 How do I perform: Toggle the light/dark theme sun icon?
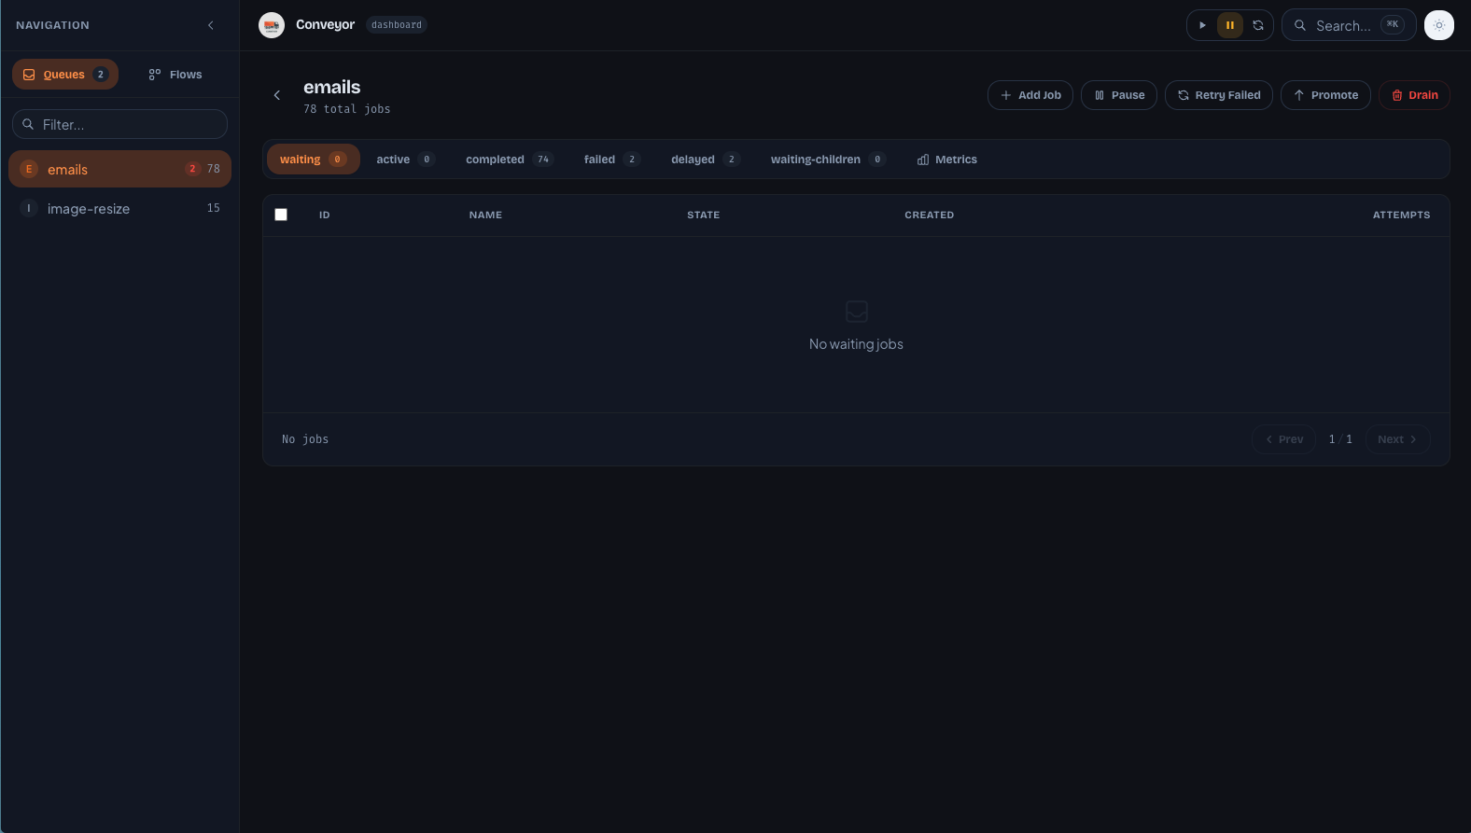point(1438,25)
